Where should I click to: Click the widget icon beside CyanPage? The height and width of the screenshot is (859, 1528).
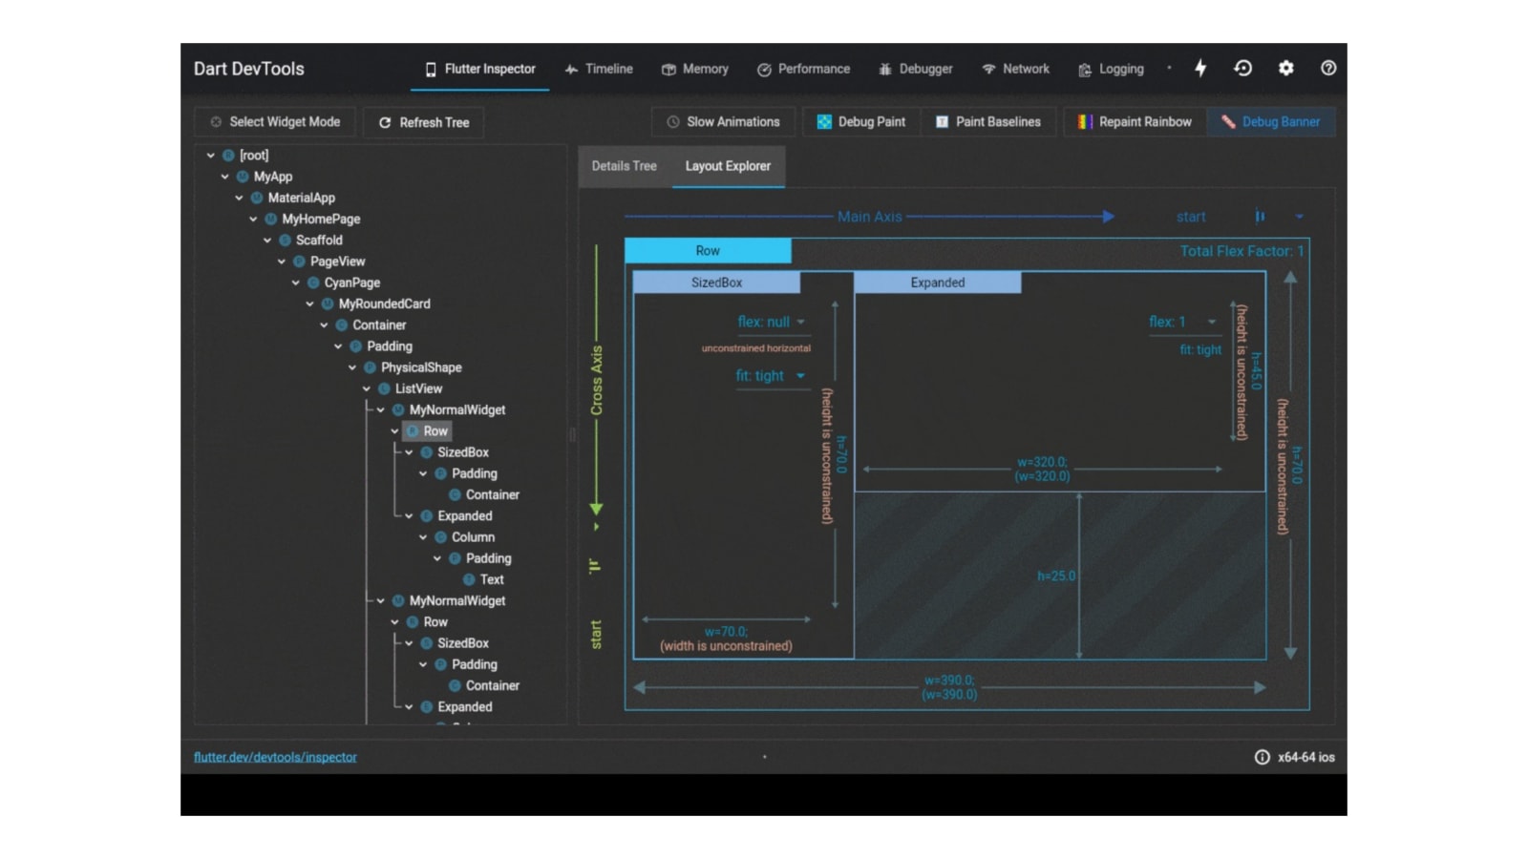pos(313,283)
